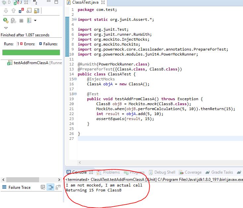Stop the JUnit test run
This screenshot has width=243, height=208.
[x=21, y=21]
